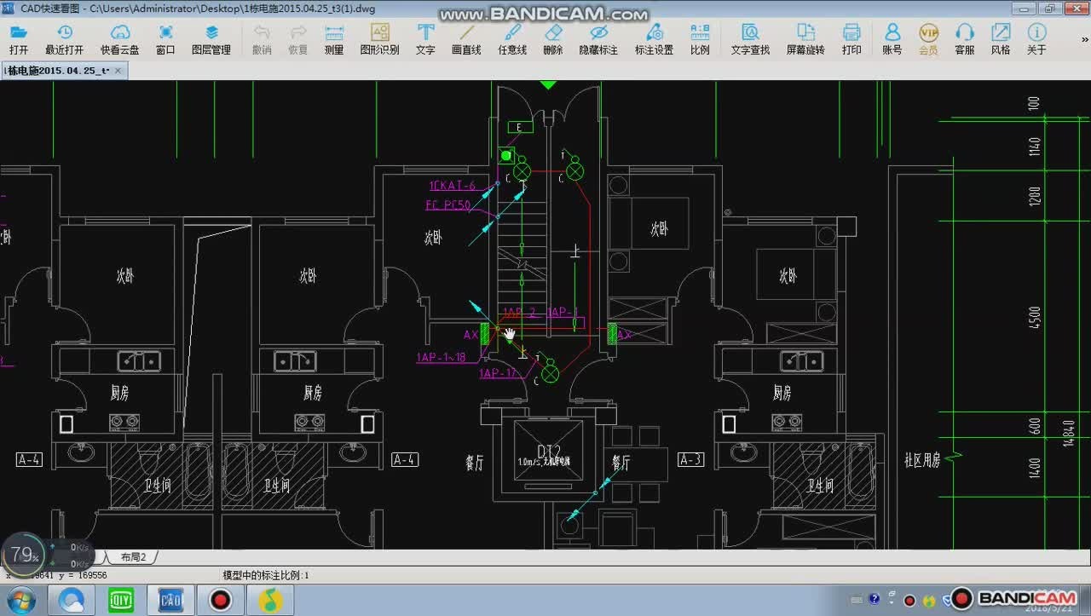
Task: Open the green QQ Music taskbar icon
Action: click(271, 600)
